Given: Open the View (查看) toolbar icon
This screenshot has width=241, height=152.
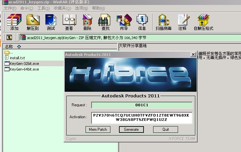Looking at the screenshot, I should (69, 22).
